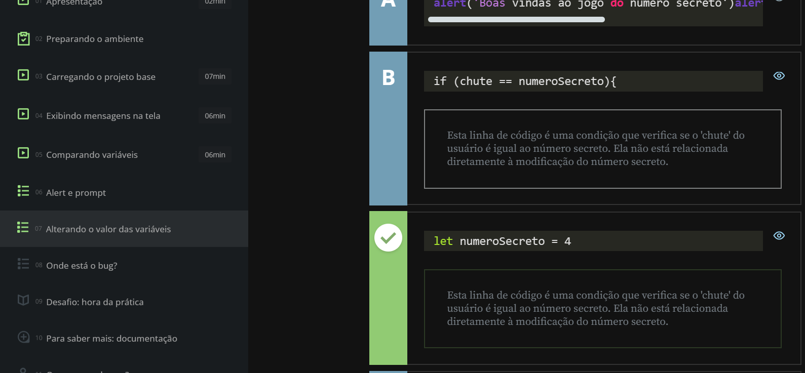Image resolution: width=805 pixels, height=373 pixels.
Task: Click the list icon for Alert e prompt
Action: pyautogui.click(x=23, y=191)
